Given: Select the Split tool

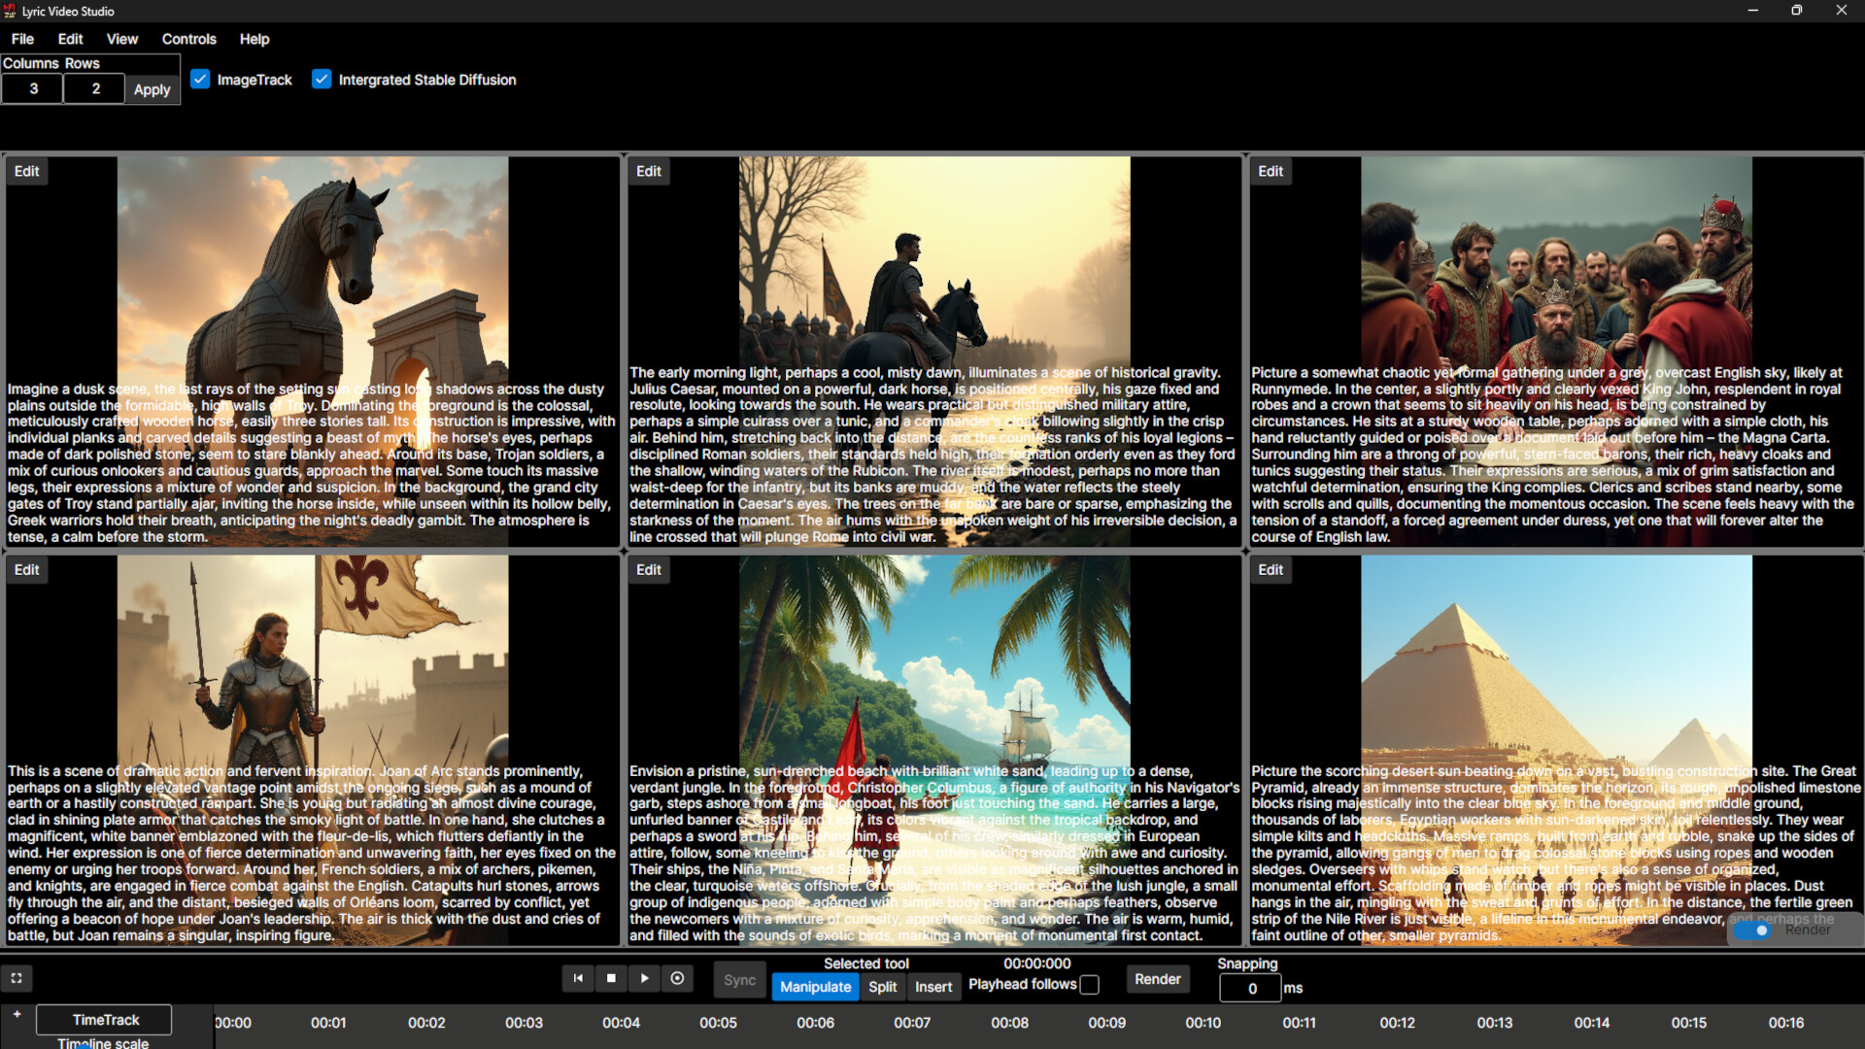Looking at the screenshot, I should tap(881, 987).
